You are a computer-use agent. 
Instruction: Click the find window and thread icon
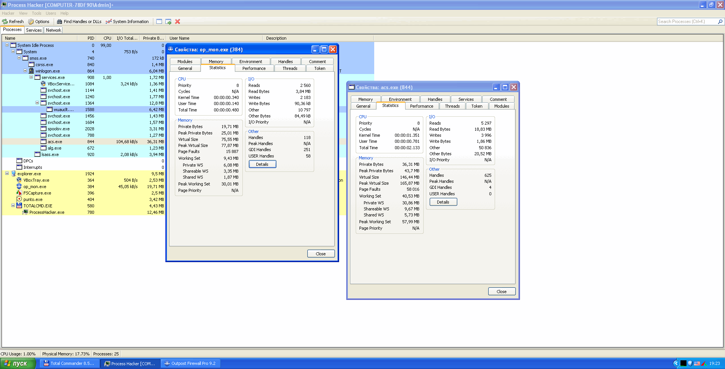[x=168, y=22]
